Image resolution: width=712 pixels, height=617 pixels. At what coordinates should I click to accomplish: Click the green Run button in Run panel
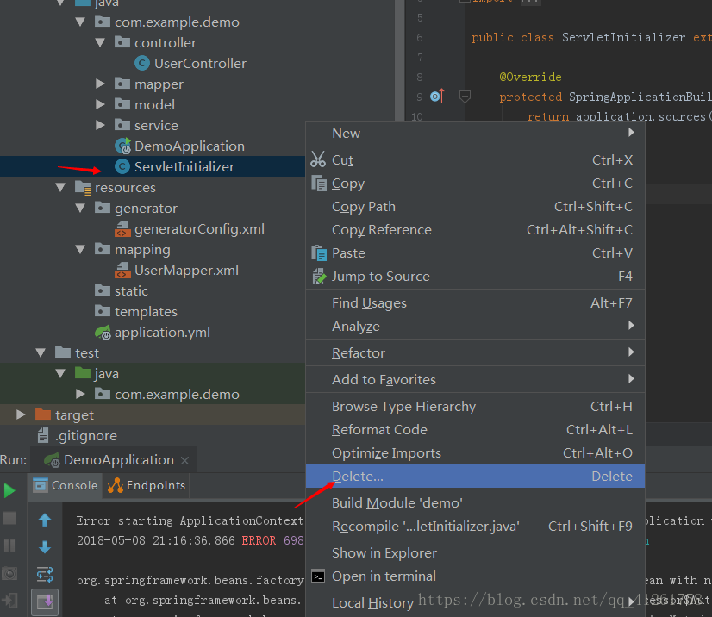pyautogui.click(x=9, y=491)
